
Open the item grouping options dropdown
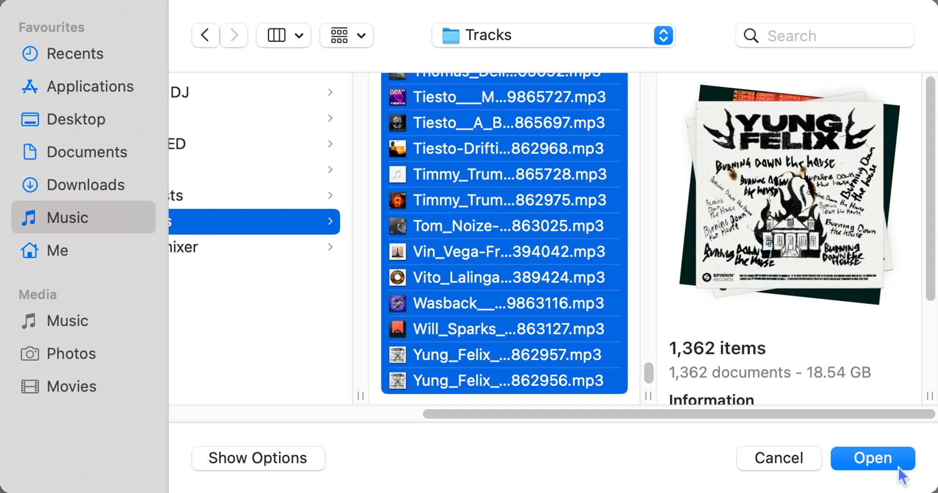pos(347,35)
